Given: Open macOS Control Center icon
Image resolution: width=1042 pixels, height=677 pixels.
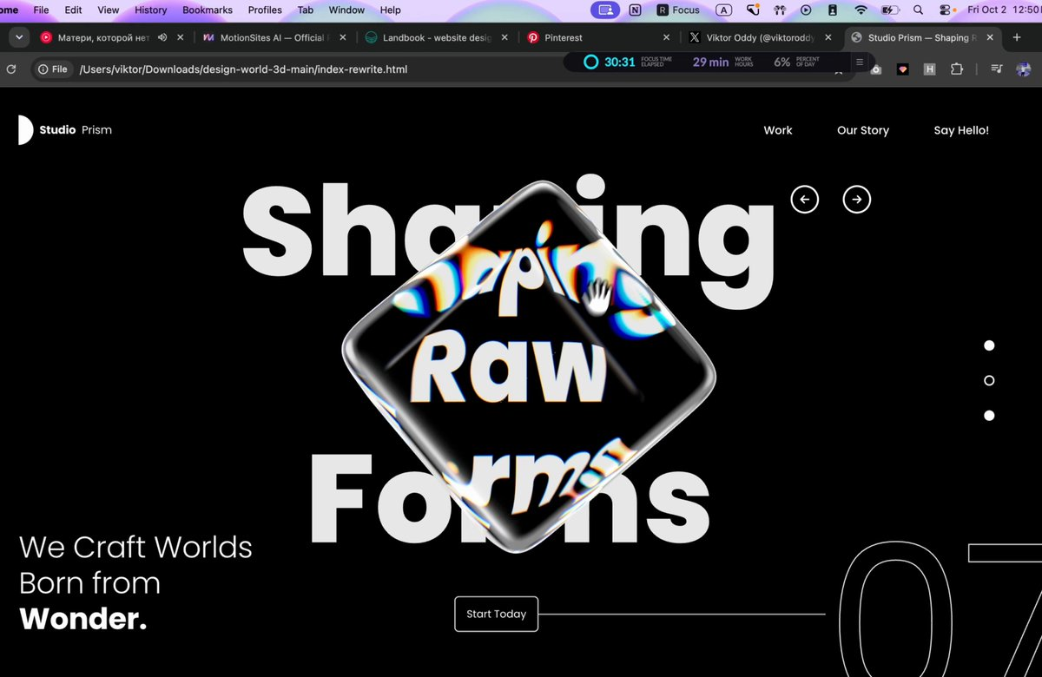Looking at the screenshot, I should [946, 10].
